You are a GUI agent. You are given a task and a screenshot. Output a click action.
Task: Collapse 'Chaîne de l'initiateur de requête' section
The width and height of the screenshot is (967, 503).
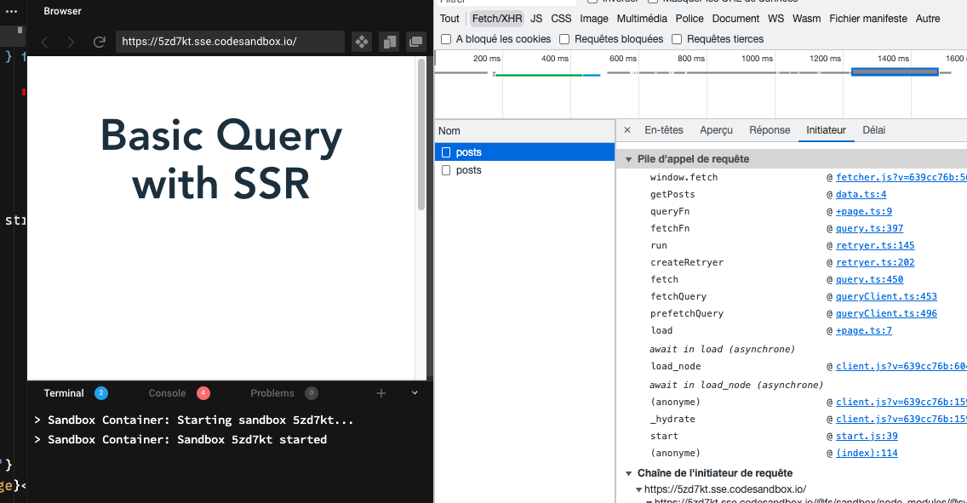tap(628, 473)
